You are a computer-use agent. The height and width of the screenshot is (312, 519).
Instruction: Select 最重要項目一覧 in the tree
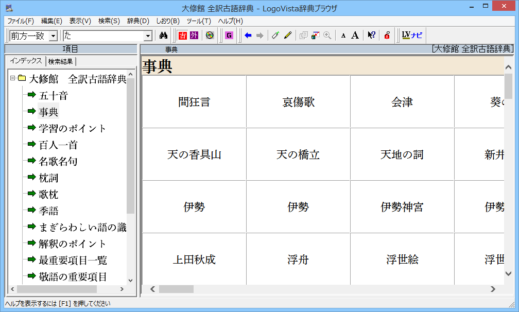(73, 261)
